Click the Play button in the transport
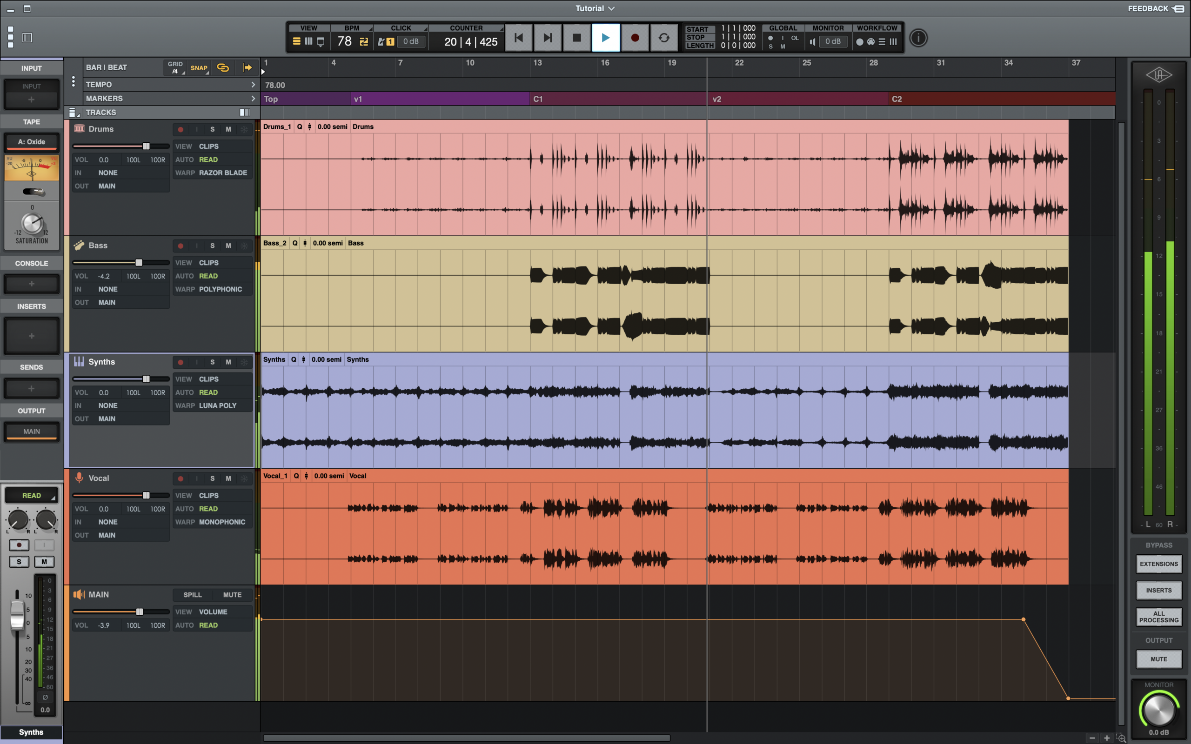This screenshot has height=744, width=1191. (x=605, y=38)
